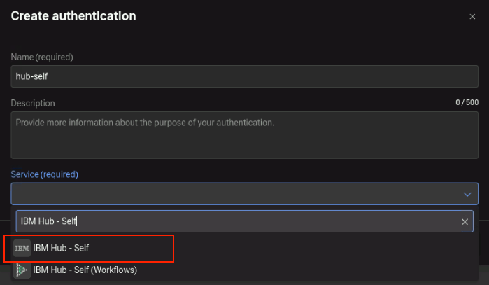Click the Name (required) label

point(42,57)
